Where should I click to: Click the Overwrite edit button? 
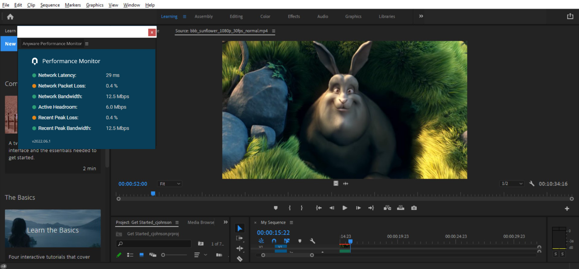tap(401, 208)
